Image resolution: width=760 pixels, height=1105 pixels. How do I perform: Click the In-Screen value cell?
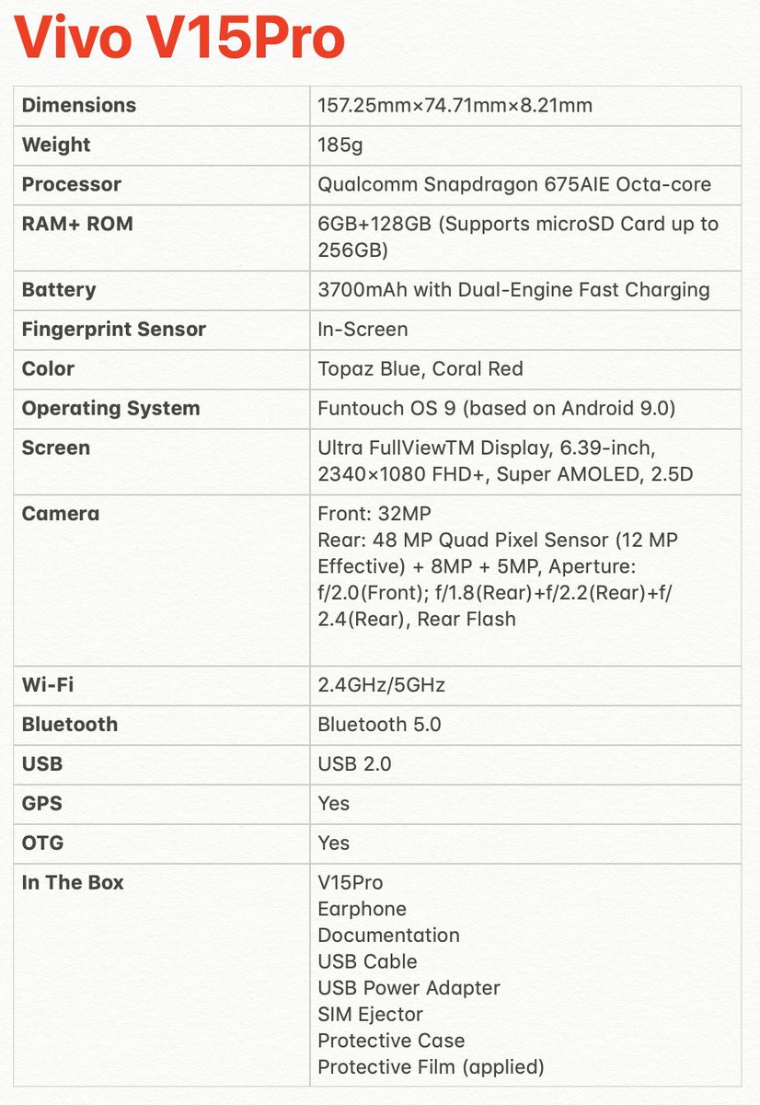click(x=363, y=329)
